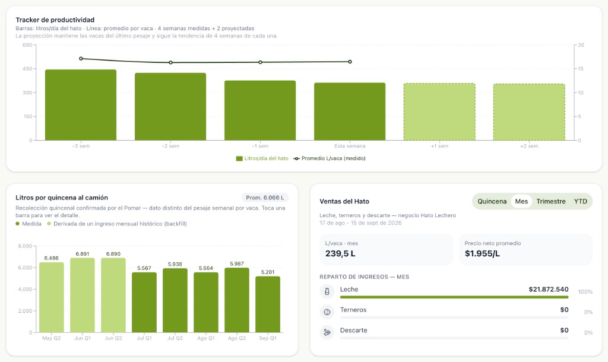Click the Descarte income progress bar
The image size is (608, 362).
pyautogui.click(x=454, y=338)
